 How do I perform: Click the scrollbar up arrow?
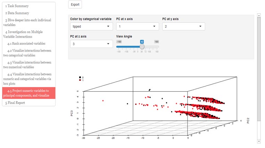258,15
